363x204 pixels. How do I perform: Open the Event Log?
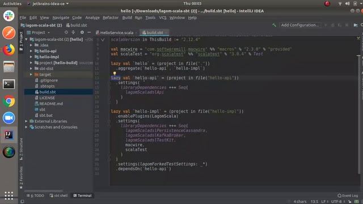tap(348, 195)
